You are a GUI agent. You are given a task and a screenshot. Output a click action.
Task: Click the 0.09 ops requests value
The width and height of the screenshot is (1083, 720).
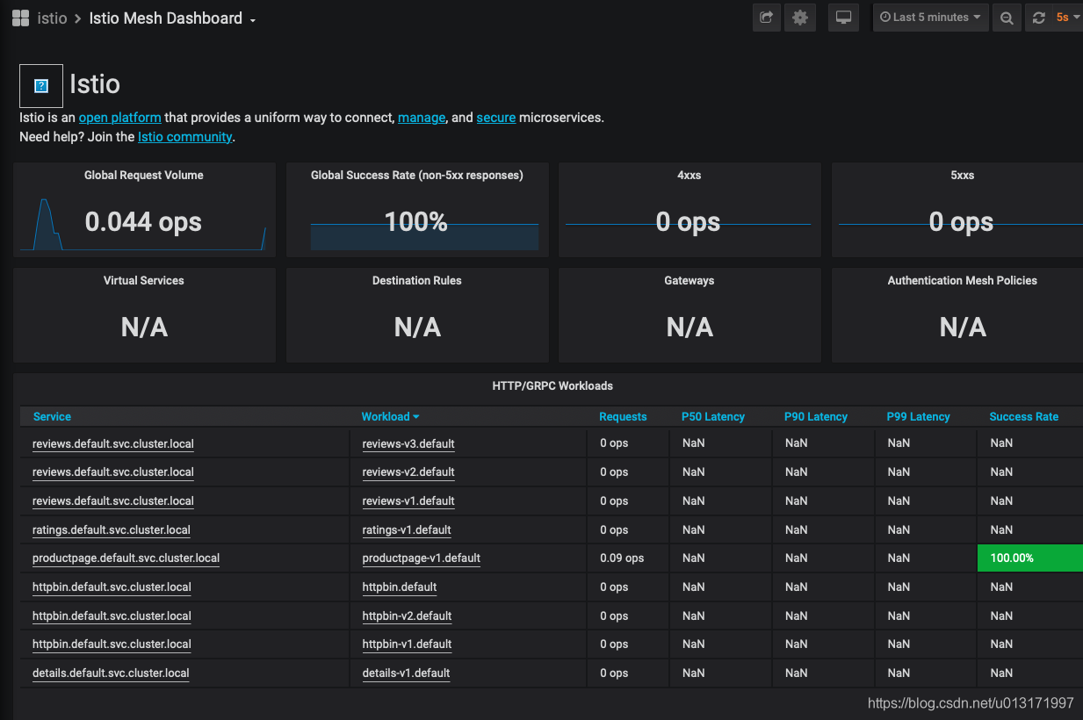pyautogui.click(x=622, y=558)
